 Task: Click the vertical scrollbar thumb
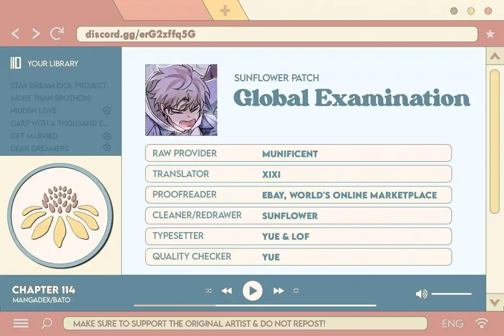pos(495,142)
